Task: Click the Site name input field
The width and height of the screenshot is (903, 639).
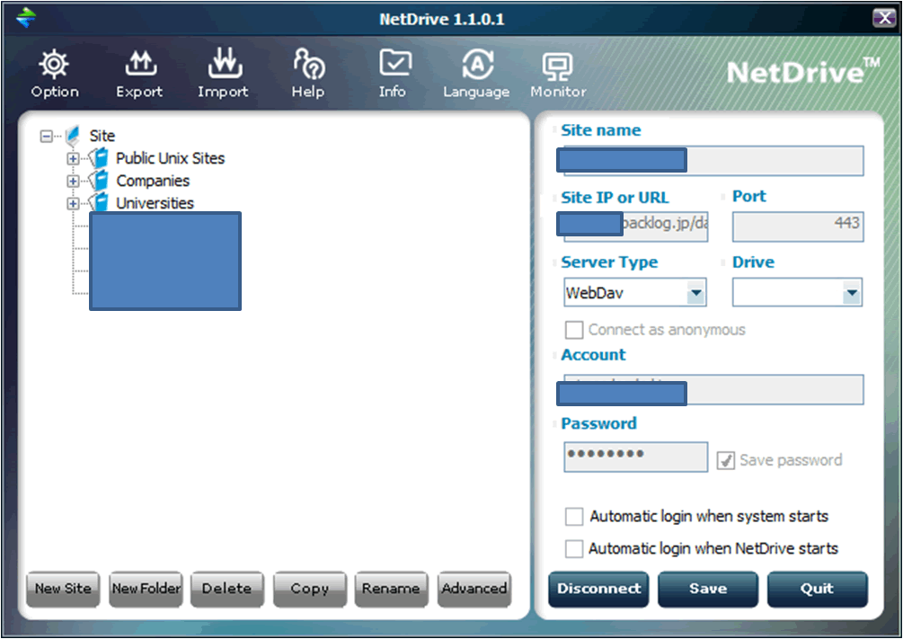Action: coord(713,161)
